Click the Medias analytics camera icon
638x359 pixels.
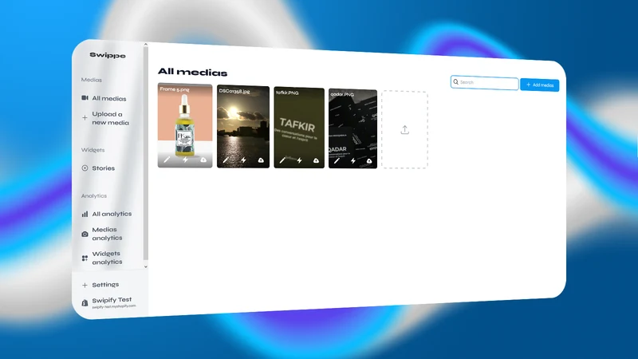(x=85, y=234)
